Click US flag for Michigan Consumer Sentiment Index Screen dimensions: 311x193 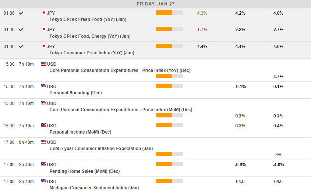tap(44, 181)
